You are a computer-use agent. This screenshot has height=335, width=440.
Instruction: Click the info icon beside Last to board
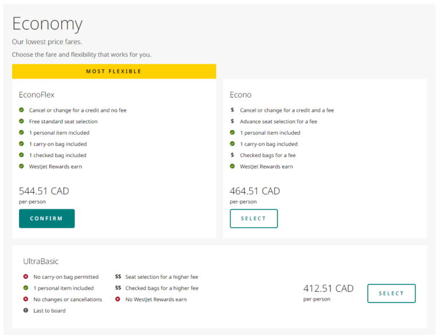click(26, 310)
